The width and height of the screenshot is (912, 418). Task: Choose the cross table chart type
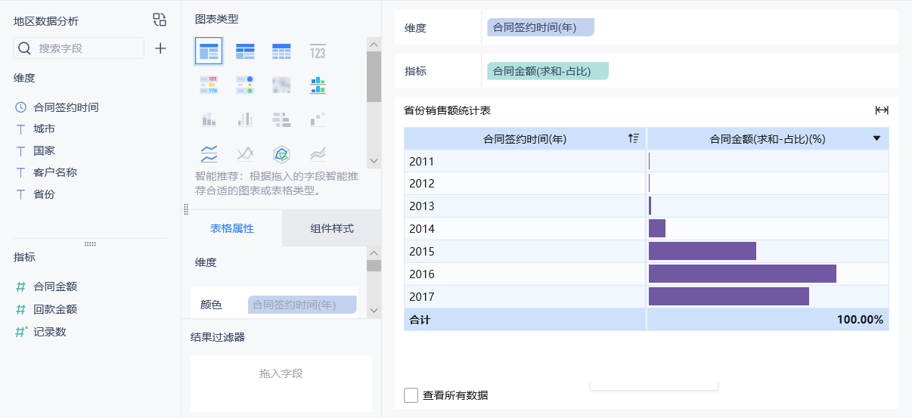245,51
